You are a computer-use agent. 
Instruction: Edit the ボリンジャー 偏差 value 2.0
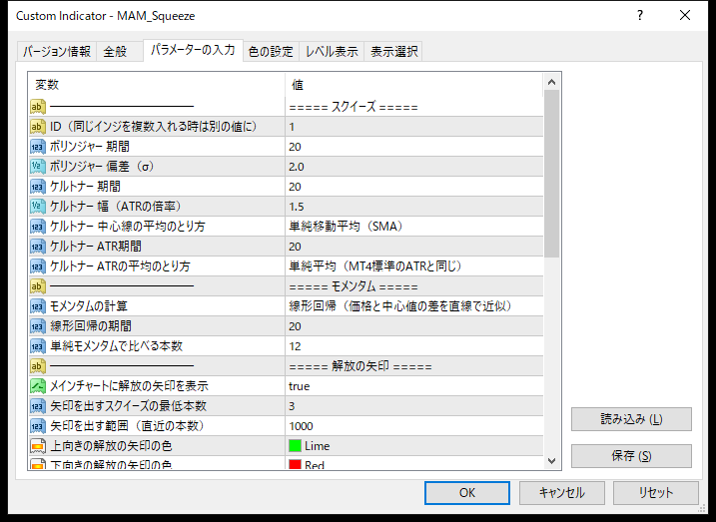(414, 167)
